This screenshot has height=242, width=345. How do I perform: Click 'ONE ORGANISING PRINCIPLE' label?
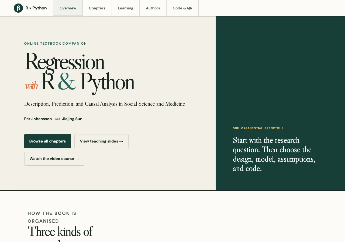(x=258, y=128)
